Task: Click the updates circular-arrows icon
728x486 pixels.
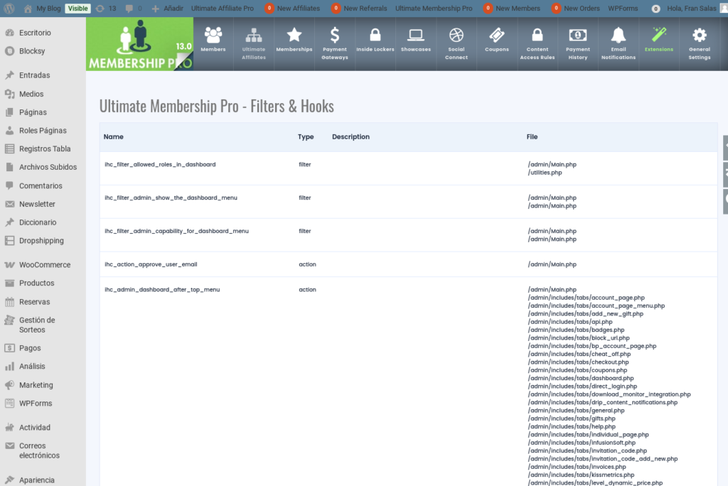Action: click(x=100, y=9)
